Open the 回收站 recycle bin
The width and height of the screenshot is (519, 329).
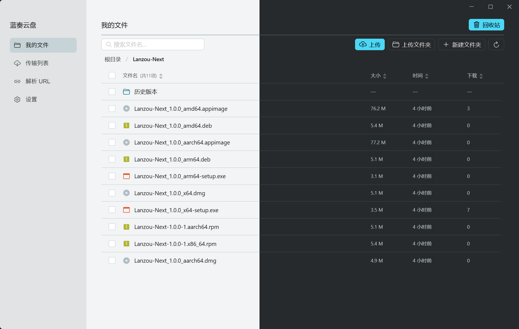coord(486,25)
